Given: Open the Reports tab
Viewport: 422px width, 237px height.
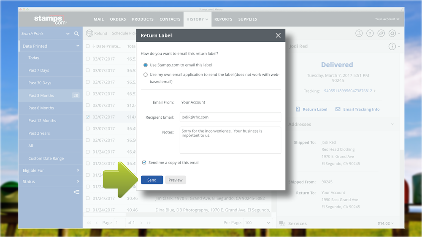Looking at the screenshot, I should [x=223, y=19].
